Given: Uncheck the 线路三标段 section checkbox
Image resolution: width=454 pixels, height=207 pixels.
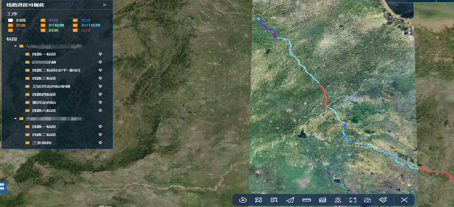Looking at the screenshot, I should 27,78.
